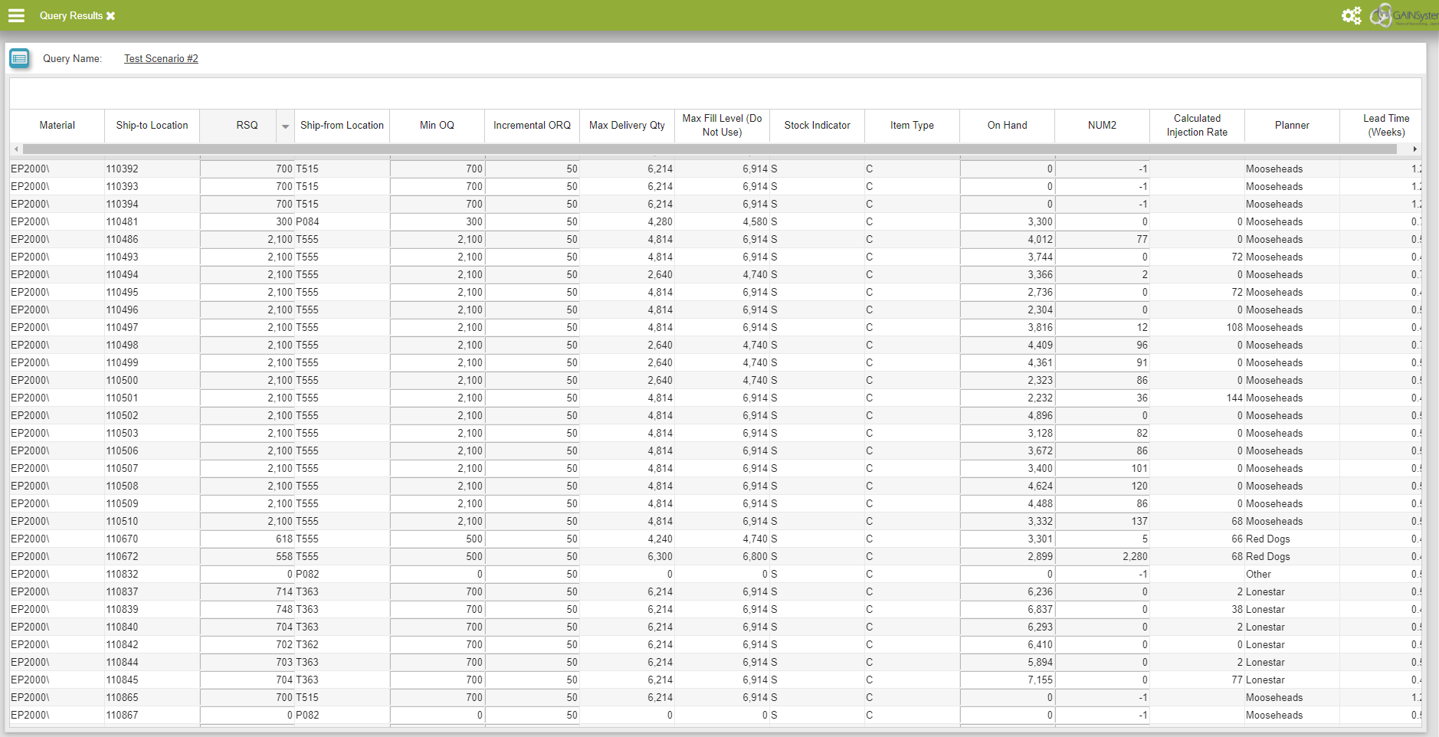Open the hamburger main menu
Viewport: 1439px width, 737px height.
coord(16,15)
